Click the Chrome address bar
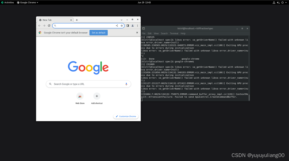This screenshot has width=289, height=161. point(89,26)
